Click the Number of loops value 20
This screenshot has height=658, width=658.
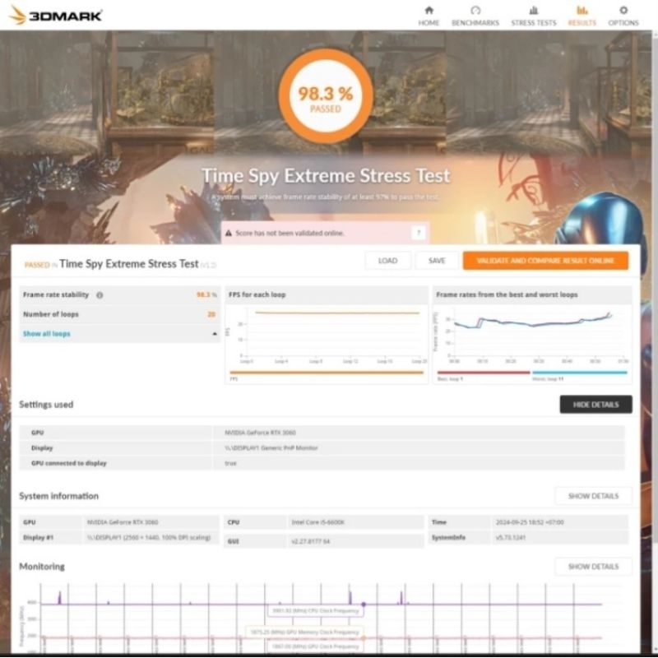coord(211,314)
